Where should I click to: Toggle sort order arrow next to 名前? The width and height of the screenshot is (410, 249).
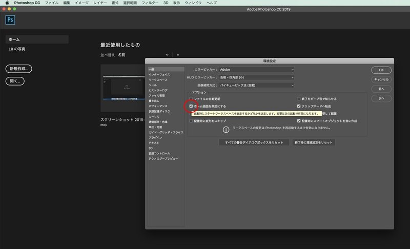pos(178,55)
